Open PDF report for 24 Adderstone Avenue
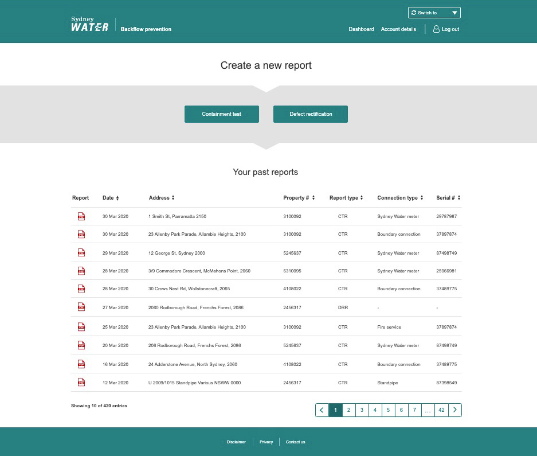The height and width of the screenshot is (456, 537). (81, 364)
